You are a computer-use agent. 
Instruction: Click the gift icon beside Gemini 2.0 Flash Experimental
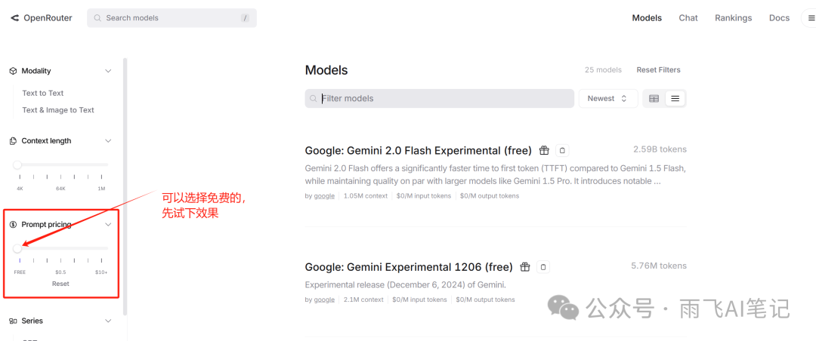(544, 151)
